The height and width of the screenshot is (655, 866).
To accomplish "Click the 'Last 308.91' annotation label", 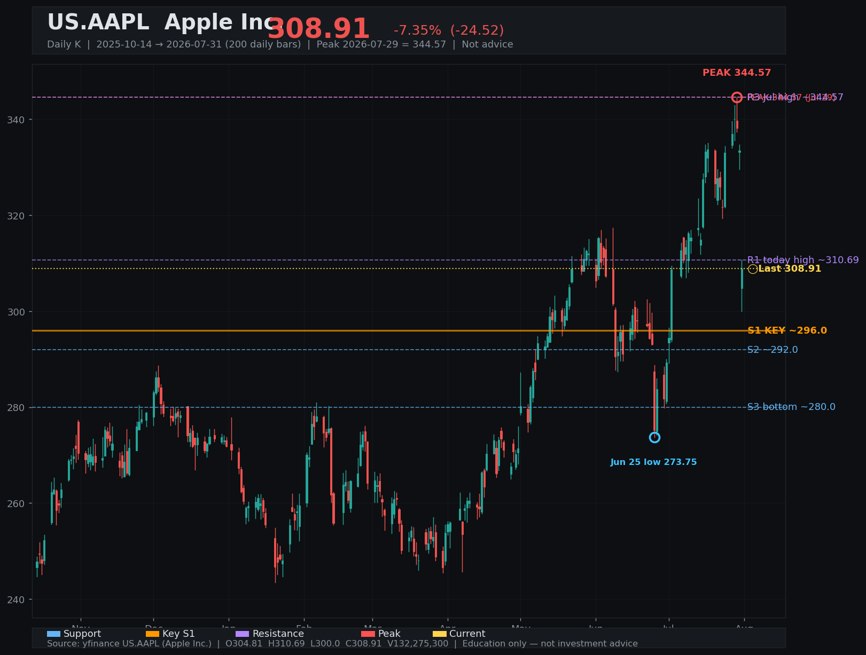I will [790, 269].
